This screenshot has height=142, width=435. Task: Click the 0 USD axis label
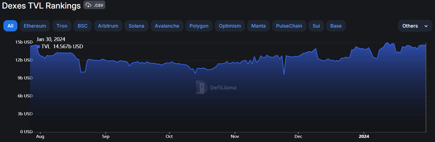(26, 132)
